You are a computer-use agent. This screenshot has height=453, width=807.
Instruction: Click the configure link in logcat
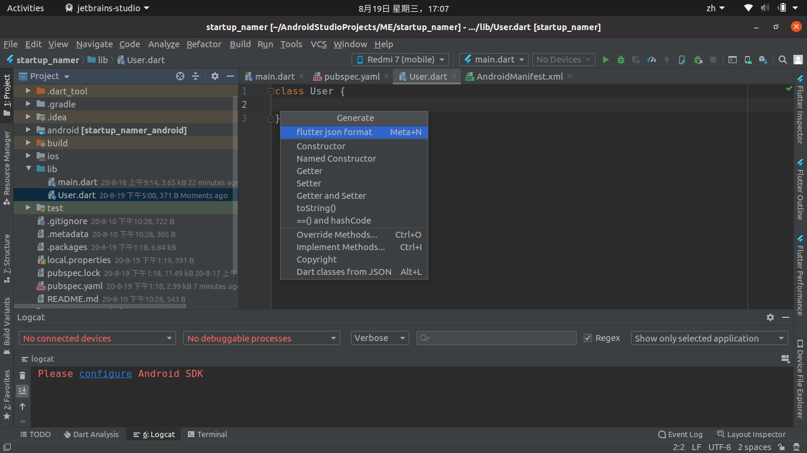(105, 373)
